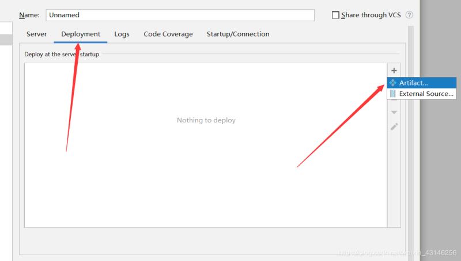
Task: Choose External Source... from the popup
Action: tap(426, 94)
